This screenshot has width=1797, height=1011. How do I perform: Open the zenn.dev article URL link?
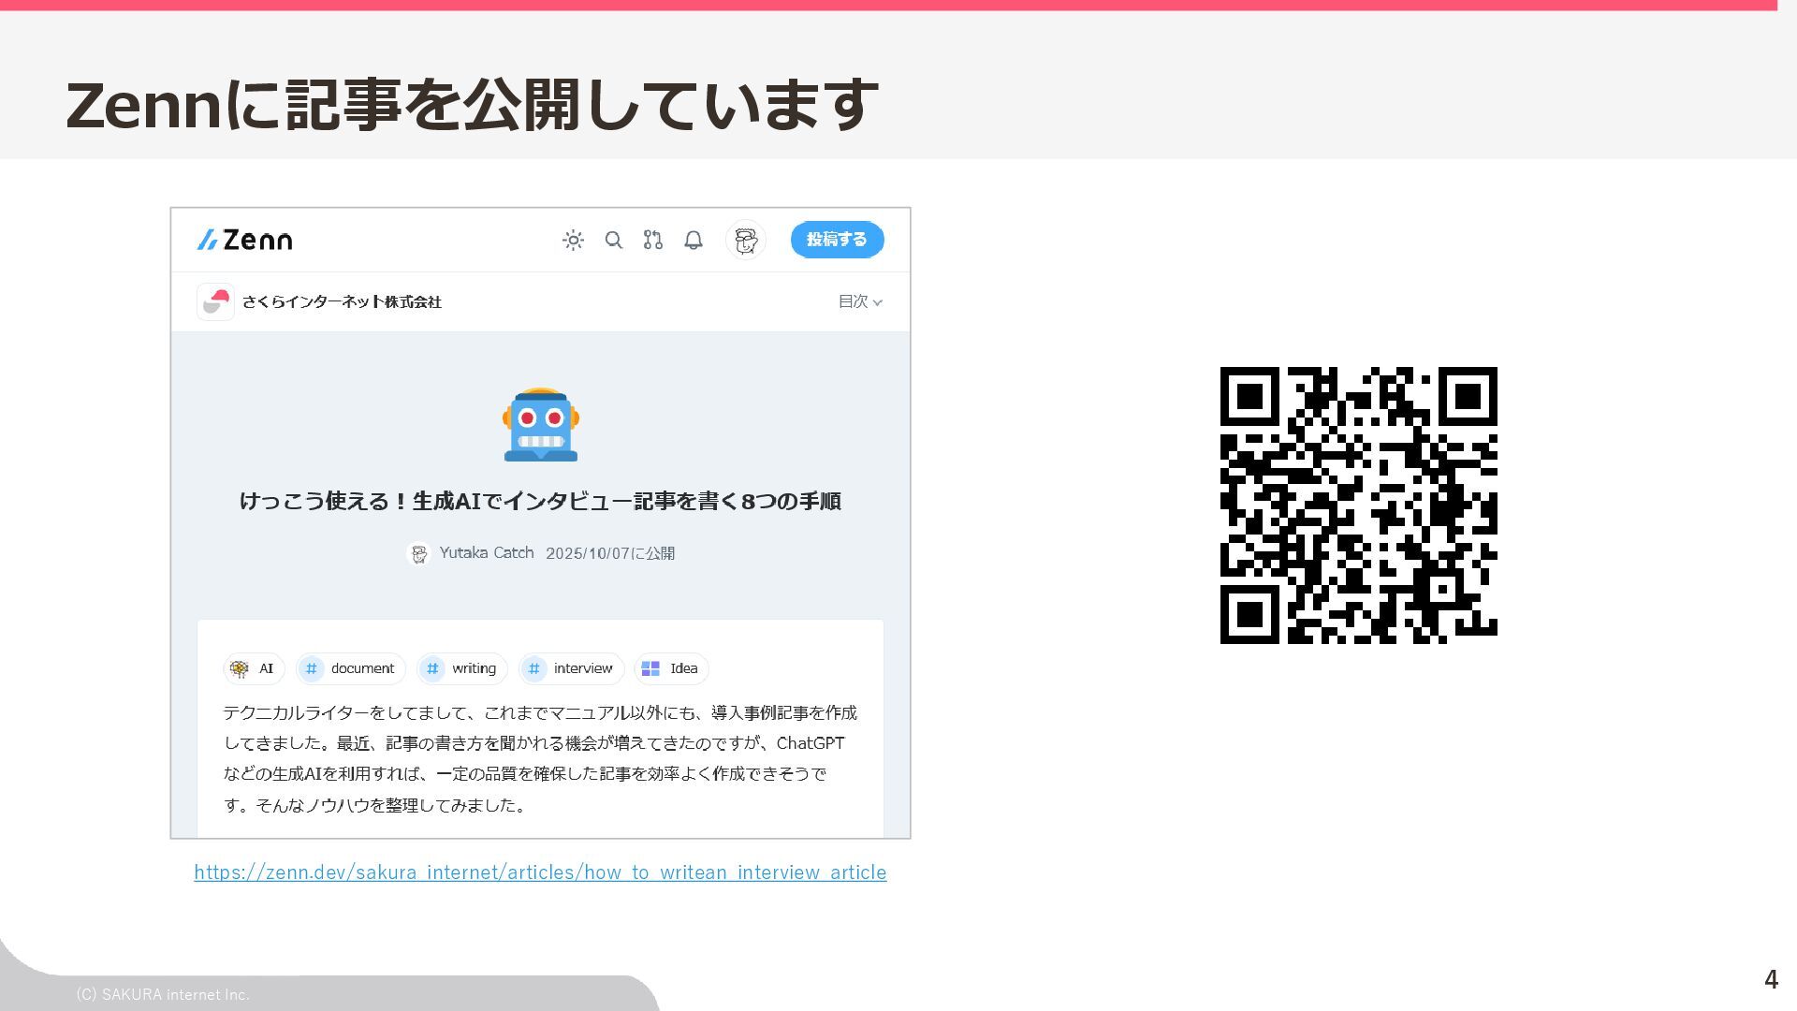pos(540,872)
